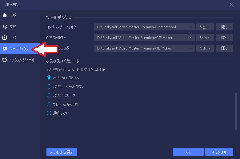Click the clock icon beside タスクスケジュール
240x159 pixels.
pos(4,60)
